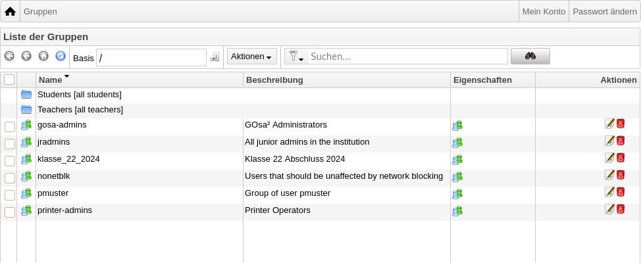The width and height of the screenshot is (641, 263).
Task: Submit base with enter arrow icon
Action: (215, 57)
